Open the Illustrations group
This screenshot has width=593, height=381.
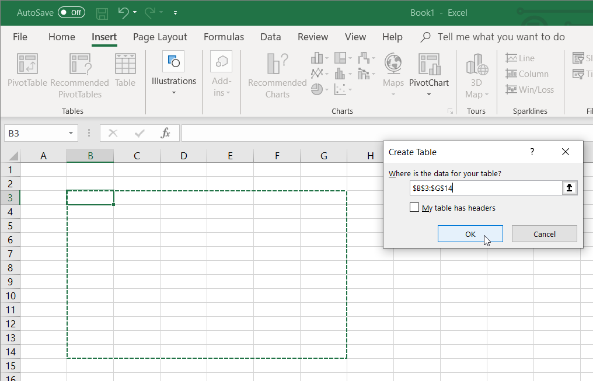pyautogui.click(x=173, y=73)
